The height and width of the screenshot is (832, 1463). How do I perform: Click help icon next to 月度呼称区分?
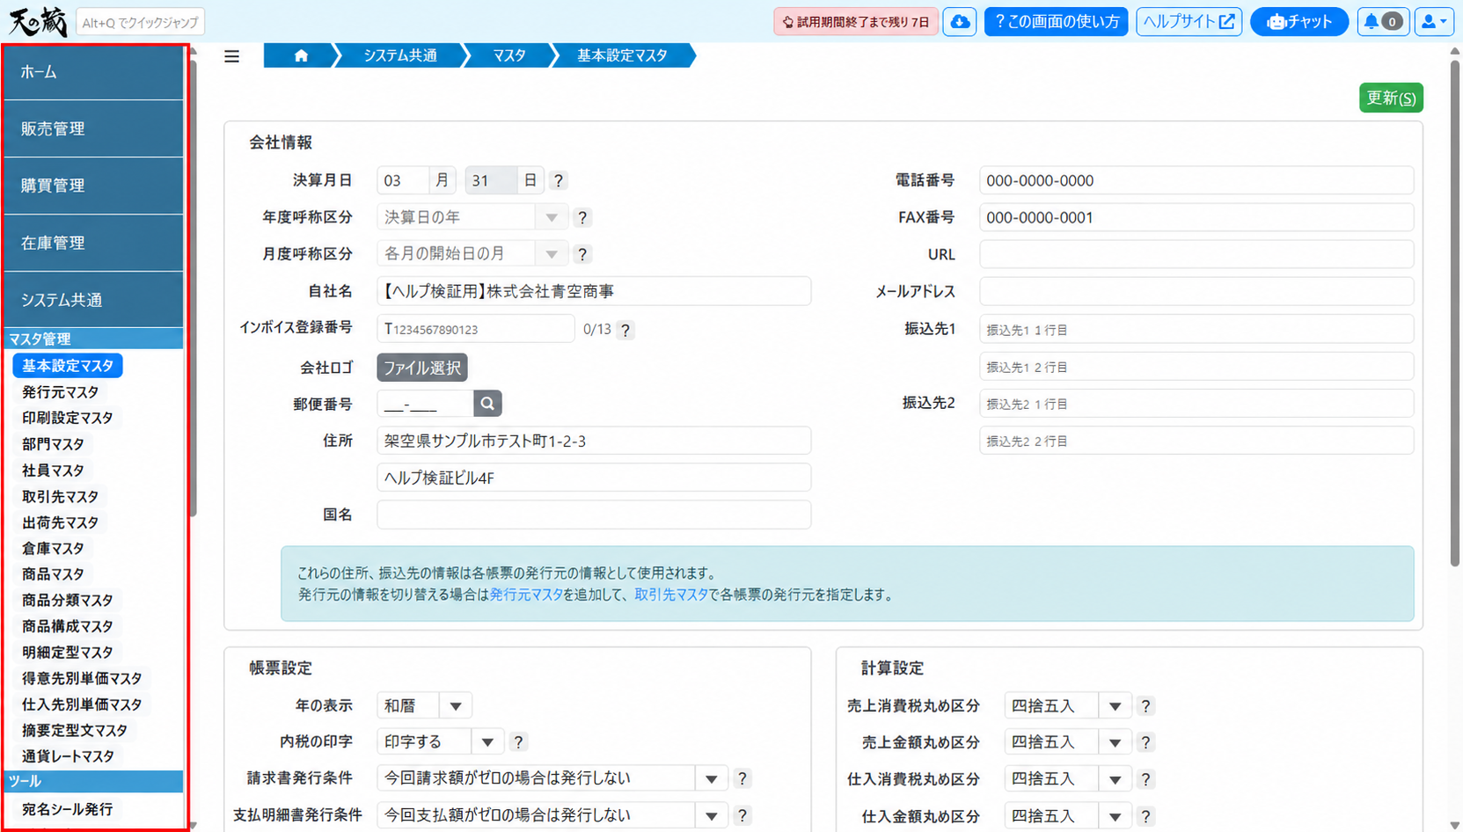point(582,254)
